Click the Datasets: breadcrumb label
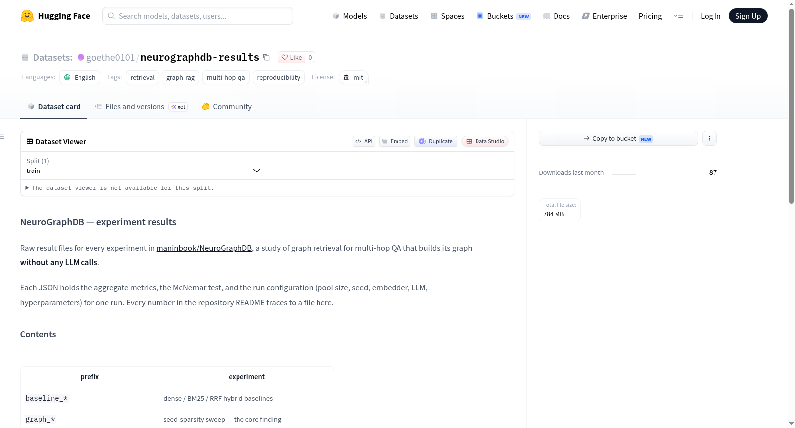 [53, 57]
